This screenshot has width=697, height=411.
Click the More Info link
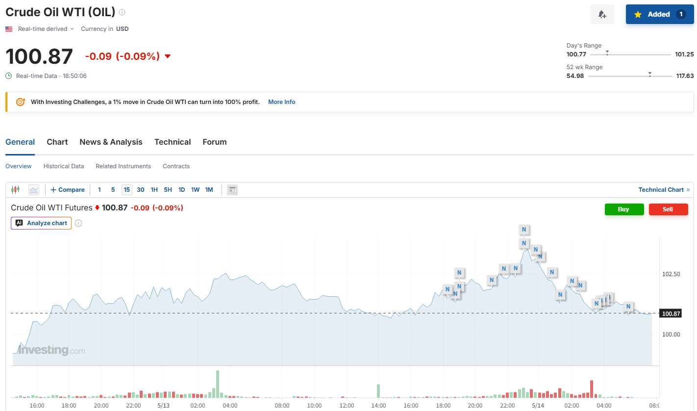point(282,102)
